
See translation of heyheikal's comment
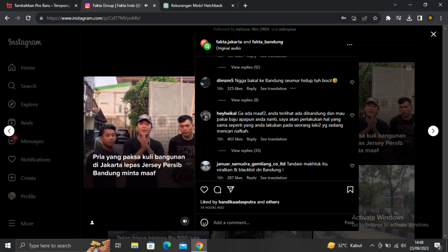click(273, 139)
